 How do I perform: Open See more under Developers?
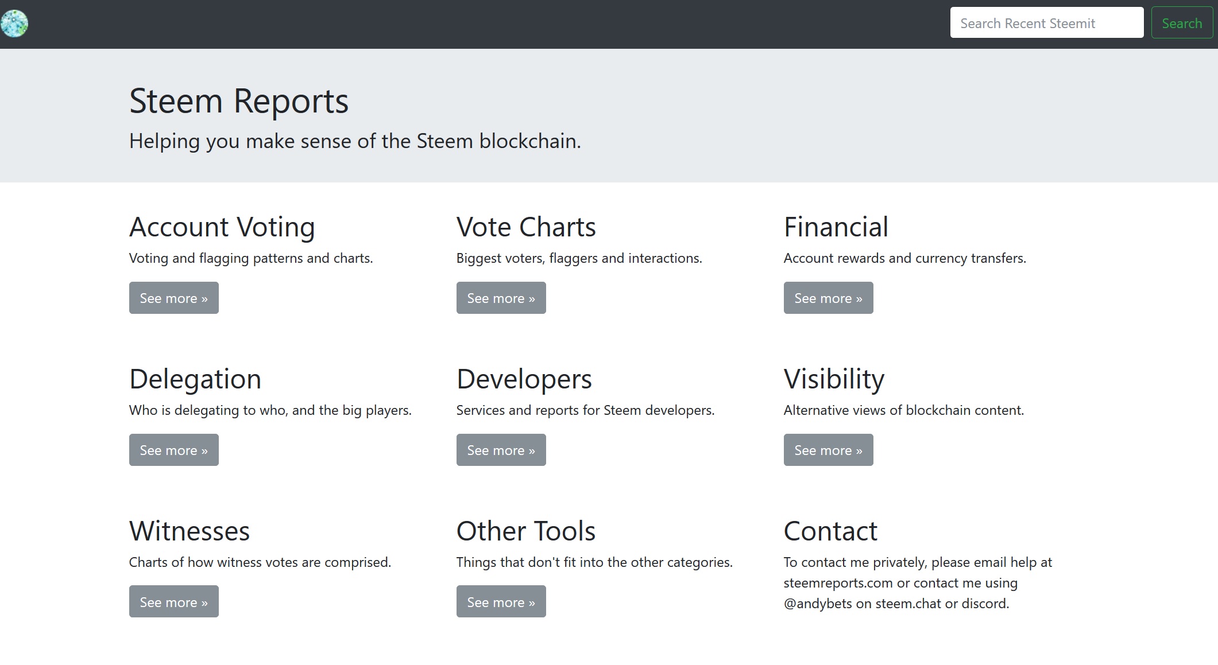pyautogui.click(x=501, y=450)
